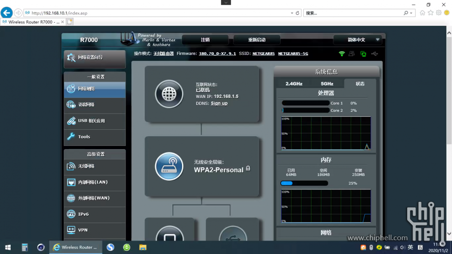Click the 无线路由器 operation mode link
Viewport: 452px width, 254px height.
(163, 54)
